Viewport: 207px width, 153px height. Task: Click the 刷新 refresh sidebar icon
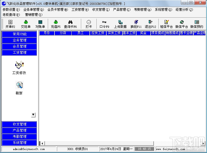(19, 85)
